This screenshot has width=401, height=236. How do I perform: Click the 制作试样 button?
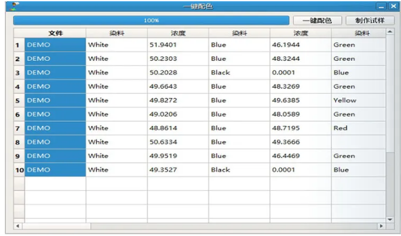[370, 20]
